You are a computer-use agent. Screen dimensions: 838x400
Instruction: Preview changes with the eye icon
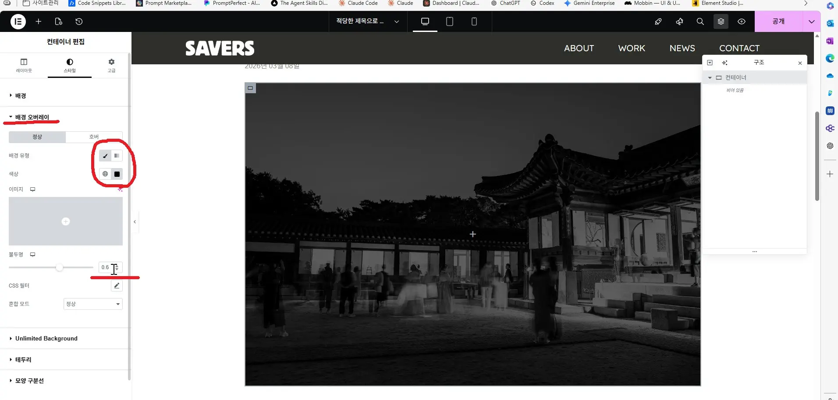[742, 21]
